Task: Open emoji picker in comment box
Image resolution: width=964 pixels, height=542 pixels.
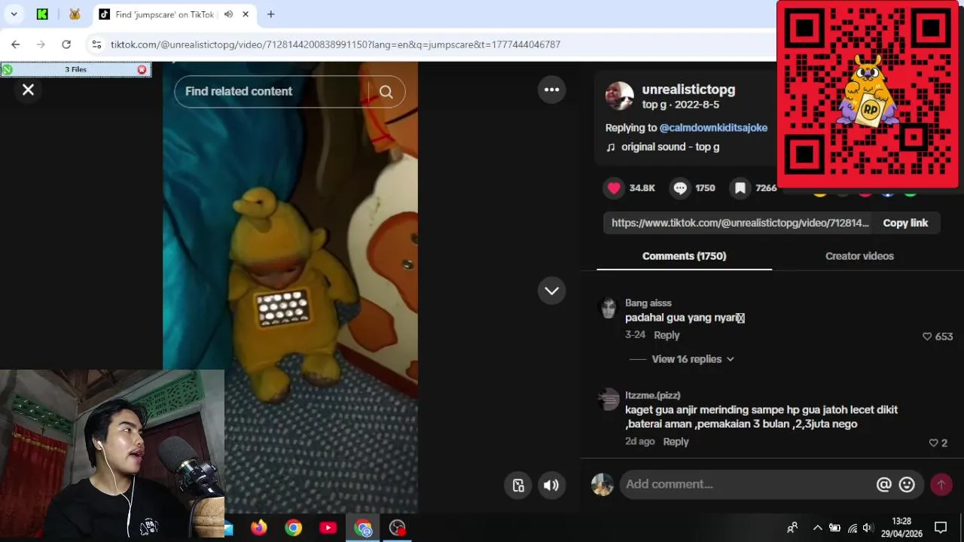Action: [907, 485]
